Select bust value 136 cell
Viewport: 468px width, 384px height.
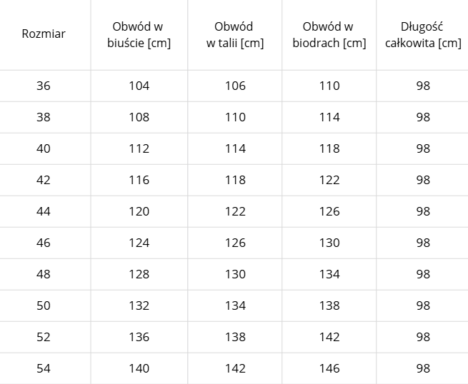tap(139, 337)
